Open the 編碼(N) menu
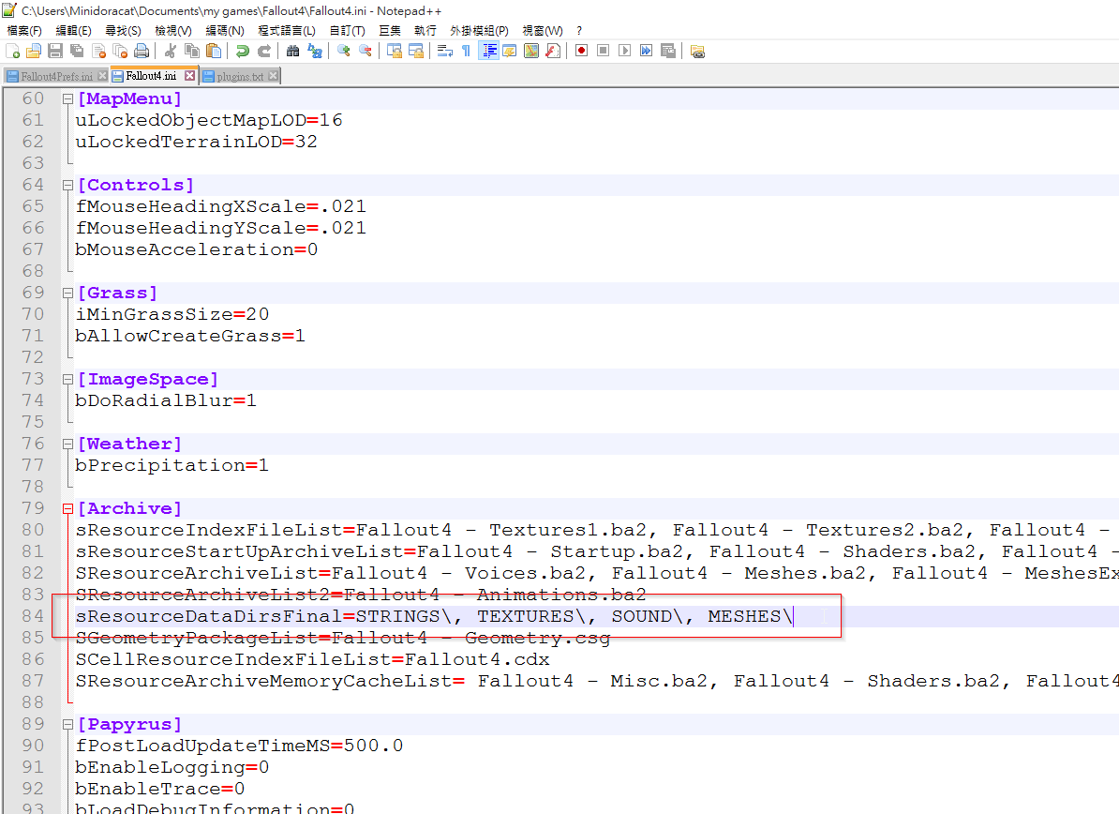 pos(225,31)
